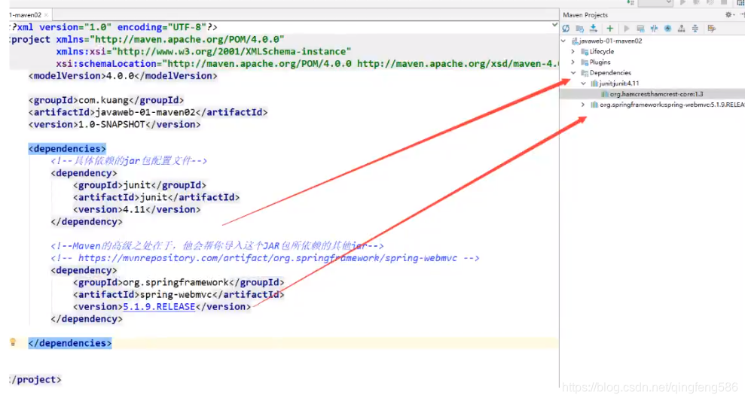Expand the Lifecycle node
Image resolution: width=745 pixels, height=401 pixels.
tap(573, 51)
